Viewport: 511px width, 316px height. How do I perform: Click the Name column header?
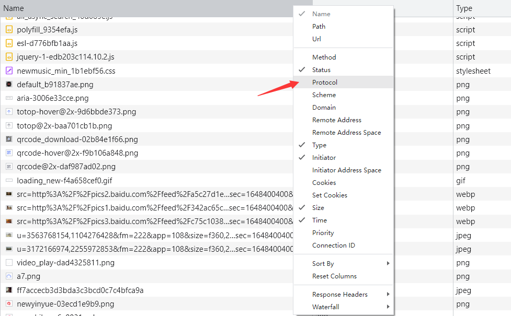[14, 8]
